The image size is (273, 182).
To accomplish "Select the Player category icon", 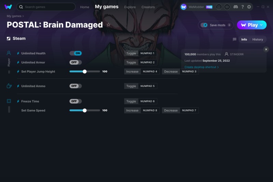I will point(9,53).
